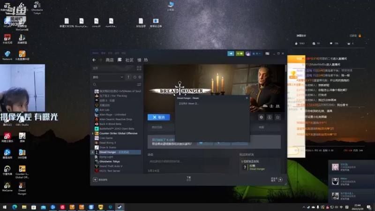Select Counter-Strike: Global Offensive in library
375x211 pixels.
(119, 133)
